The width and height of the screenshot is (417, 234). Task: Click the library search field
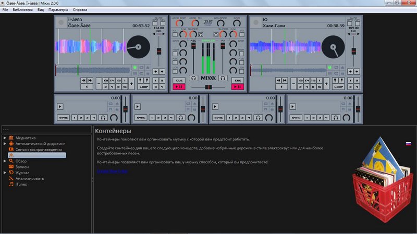46,129
